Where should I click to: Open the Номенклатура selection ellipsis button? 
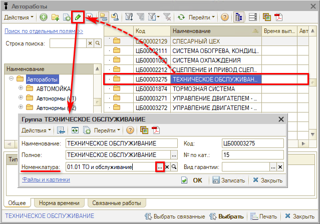pos(160,167)
